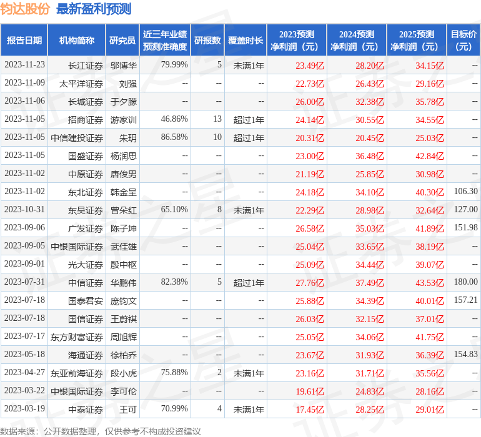481x437 pixels.
Task: Click the target price 157.21
Action: pos(465,300)
